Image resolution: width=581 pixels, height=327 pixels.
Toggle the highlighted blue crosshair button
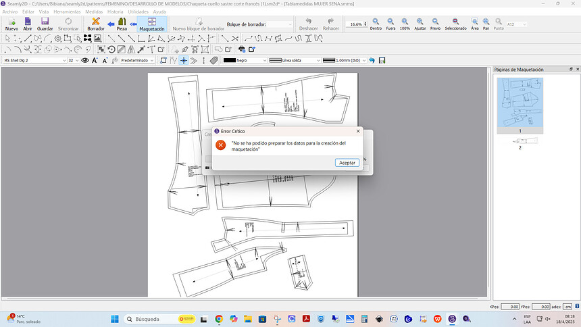point(183,60)
